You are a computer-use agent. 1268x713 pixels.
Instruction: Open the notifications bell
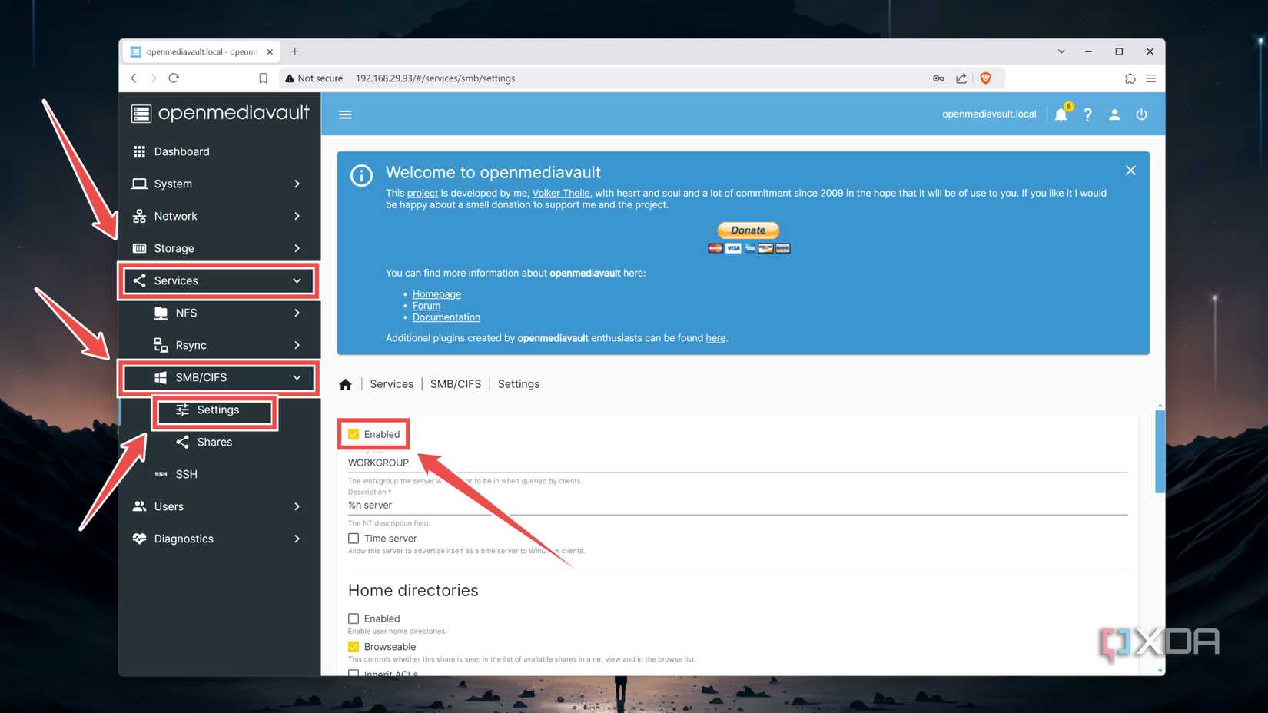(1061, 114)
